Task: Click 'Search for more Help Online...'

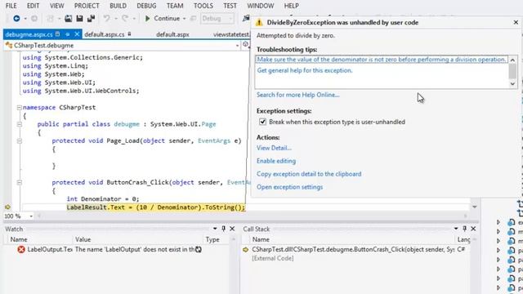Action: coord(297,95)
